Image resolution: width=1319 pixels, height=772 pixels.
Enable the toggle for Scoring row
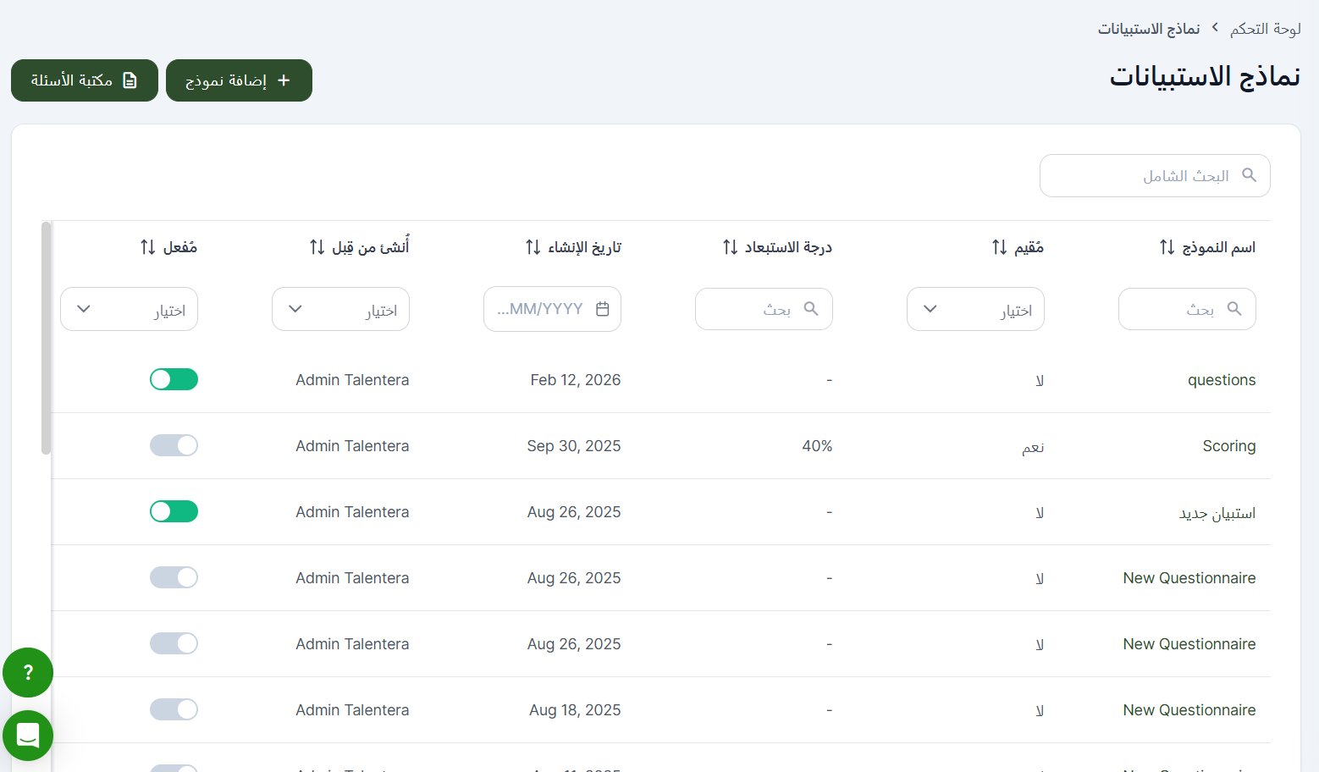click(x=174, y=445)
